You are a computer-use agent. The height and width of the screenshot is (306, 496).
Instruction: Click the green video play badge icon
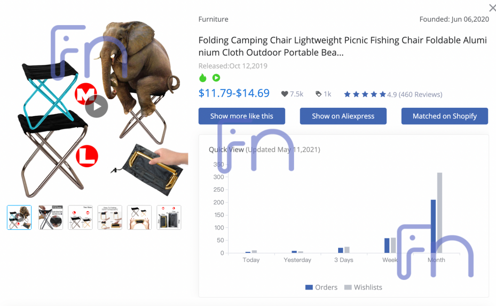[216, 78]
